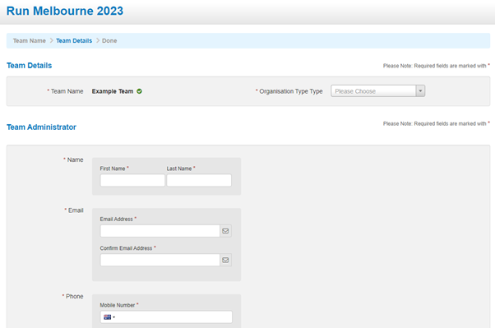This screenshot has width=495, height=328.
Task: Click the required fields note beside Team Details
Action: tap(437, 66)
